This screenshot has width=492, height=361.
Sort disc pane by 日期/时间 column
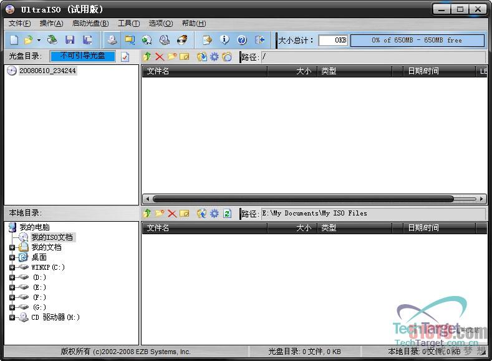click(x=439, y=71)
